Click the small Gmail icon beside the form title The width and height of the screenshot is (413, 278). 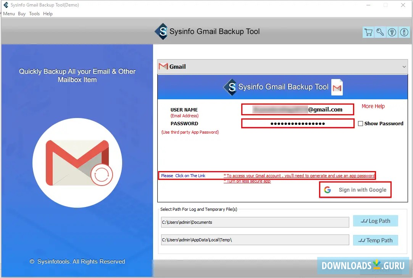point(337,87)
